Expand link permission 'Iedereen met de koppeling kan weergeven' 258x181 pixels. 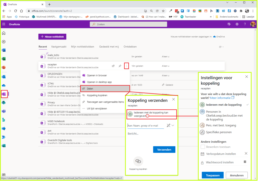pyautogui.click(x=151, y=114)
